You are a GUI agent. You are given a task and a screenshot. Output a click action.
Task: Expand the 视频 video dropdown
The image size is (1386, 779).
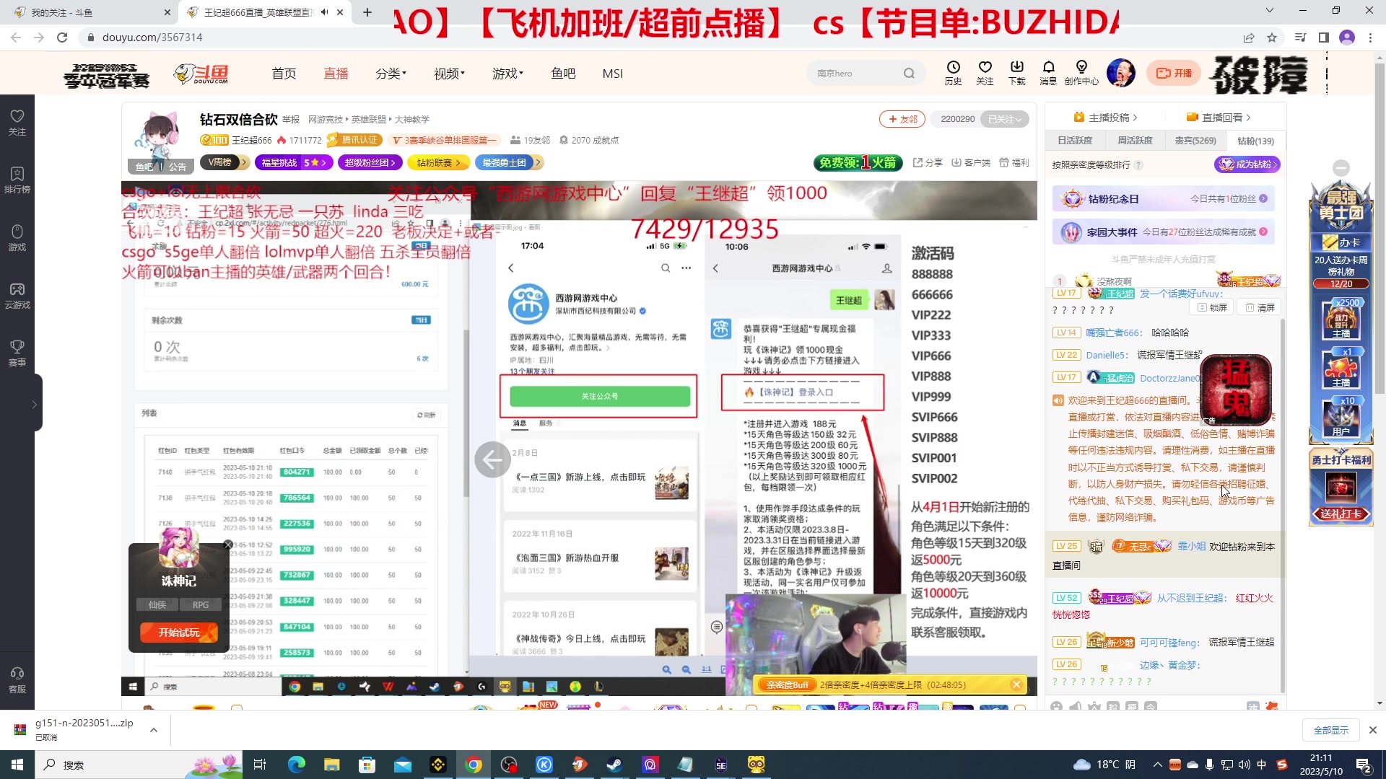[449, 74]
